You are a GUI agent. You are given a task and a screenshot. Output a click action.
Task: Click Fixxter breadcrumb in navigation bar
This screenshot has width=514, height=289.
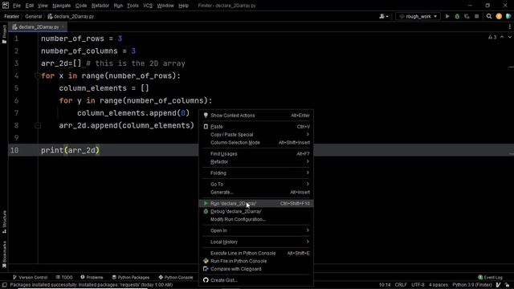pyautogui.click(x=11, y=16)
